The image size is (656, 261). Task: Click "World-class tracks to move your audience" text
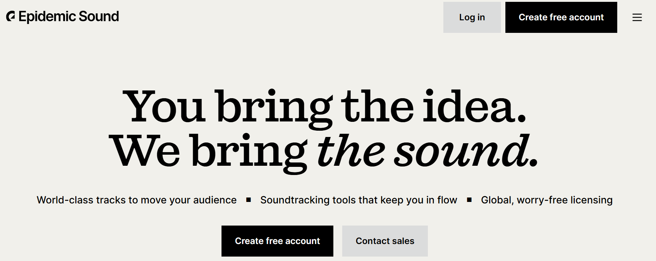(137, 200)
